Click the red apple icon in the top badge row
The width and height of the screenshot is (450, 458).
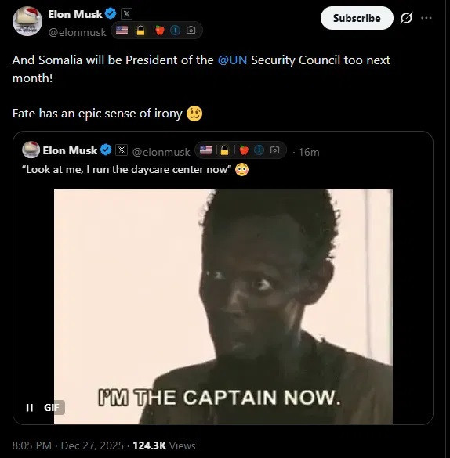pyautogui.click(x=160, y=30)
